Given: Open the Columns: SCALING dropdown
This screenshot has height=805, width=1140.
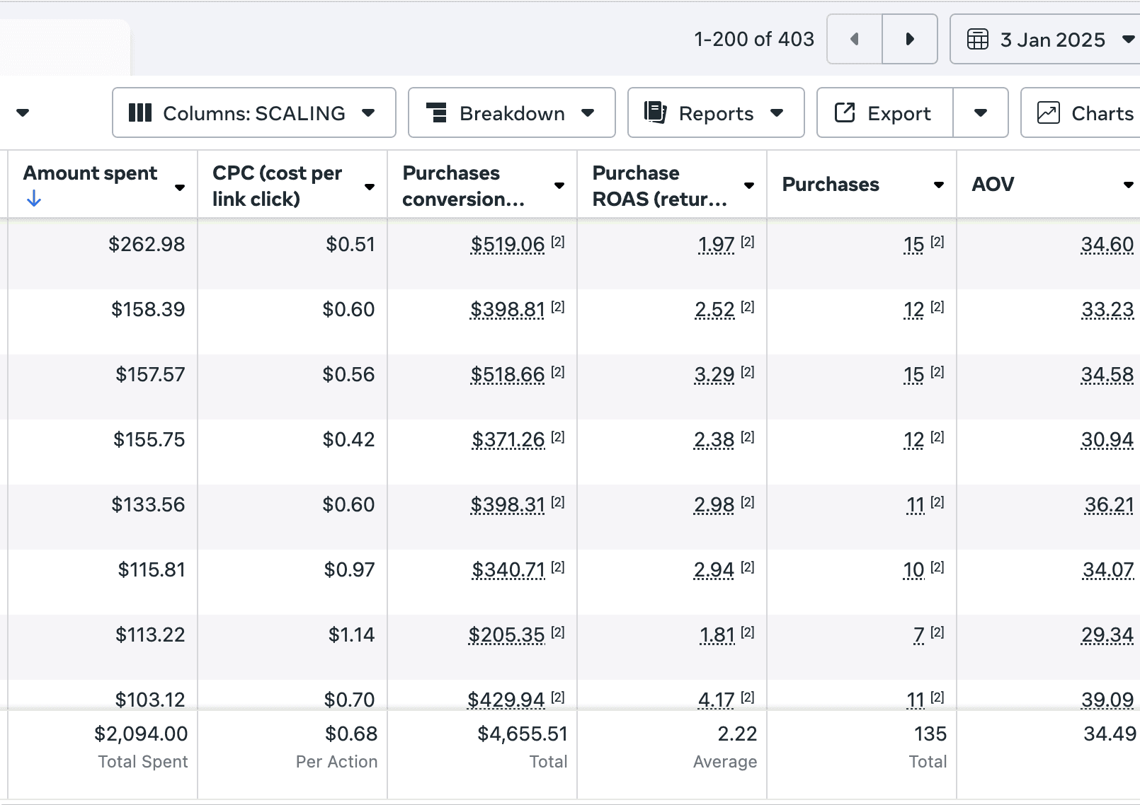Looking at the screenshot, I should click(x=253, y=113).
